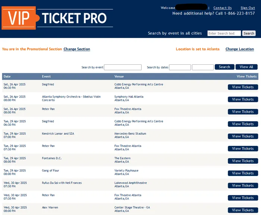The image size is (261, 215).
Task: Click the 'Atlanta Symphony Orchestra - Sibelius Violin Concerto' event
Action: [71, 98]
